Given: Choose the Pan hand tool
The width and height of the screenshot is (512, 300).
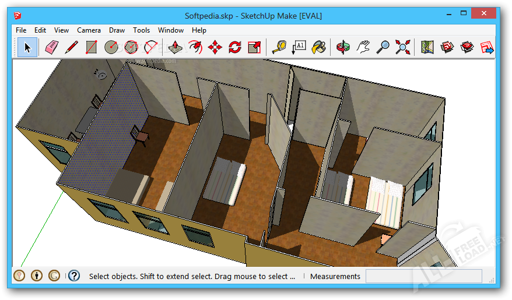Looking at the screenshot, I should point(363,47).
